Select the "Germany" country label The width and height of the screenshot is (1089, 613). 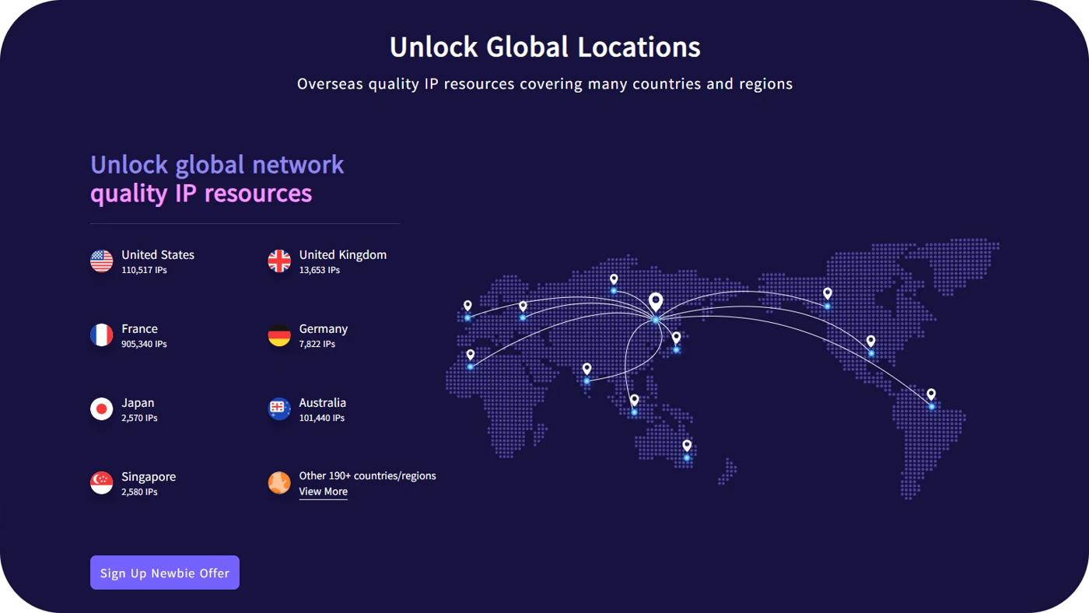(324, 328)
